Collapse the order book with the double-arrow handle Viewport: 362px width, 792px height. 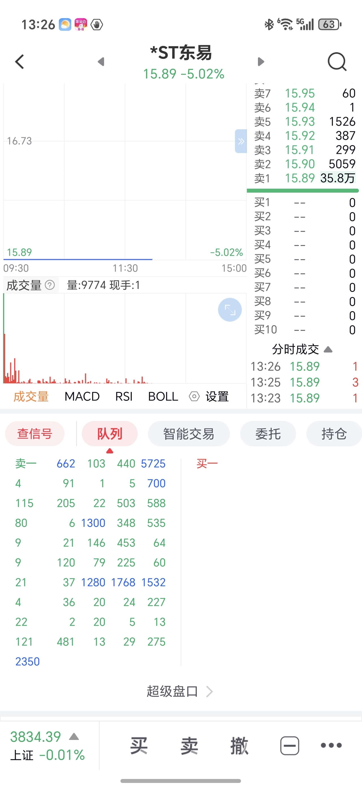click(241, 141)
